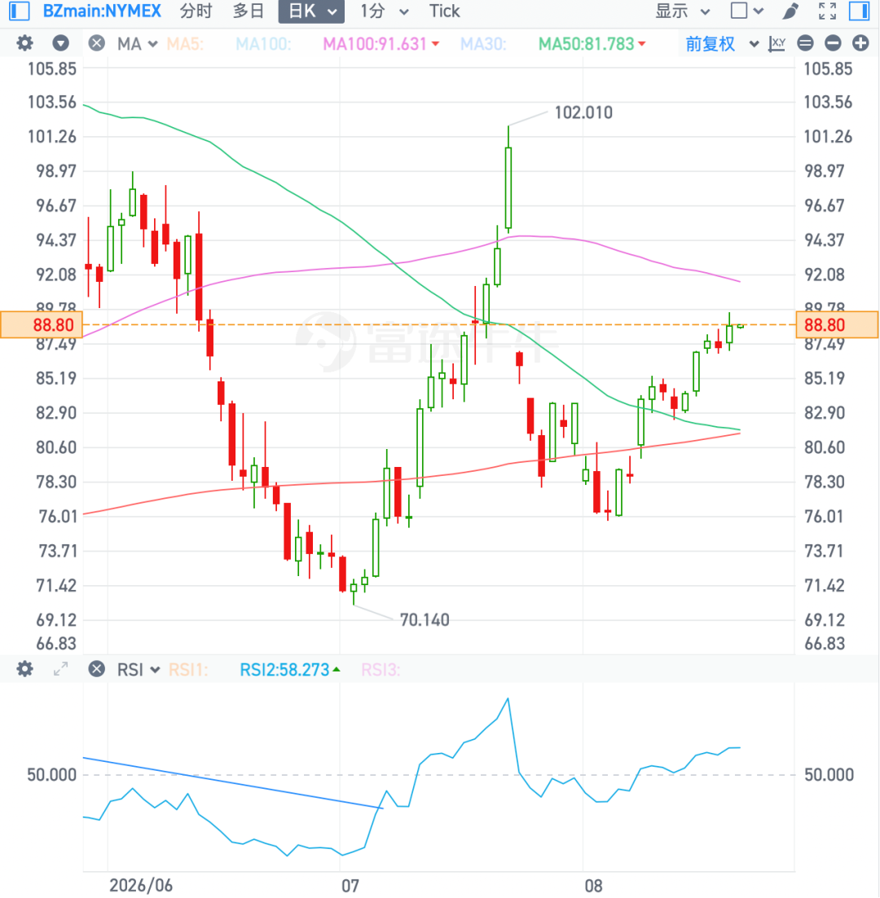
Task: Click the right 76.01 price axis label
Action: [x=824, y=517]
